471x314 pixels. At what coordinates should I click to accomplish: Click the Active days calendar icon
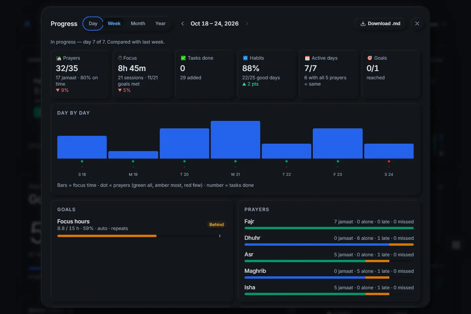307,58
